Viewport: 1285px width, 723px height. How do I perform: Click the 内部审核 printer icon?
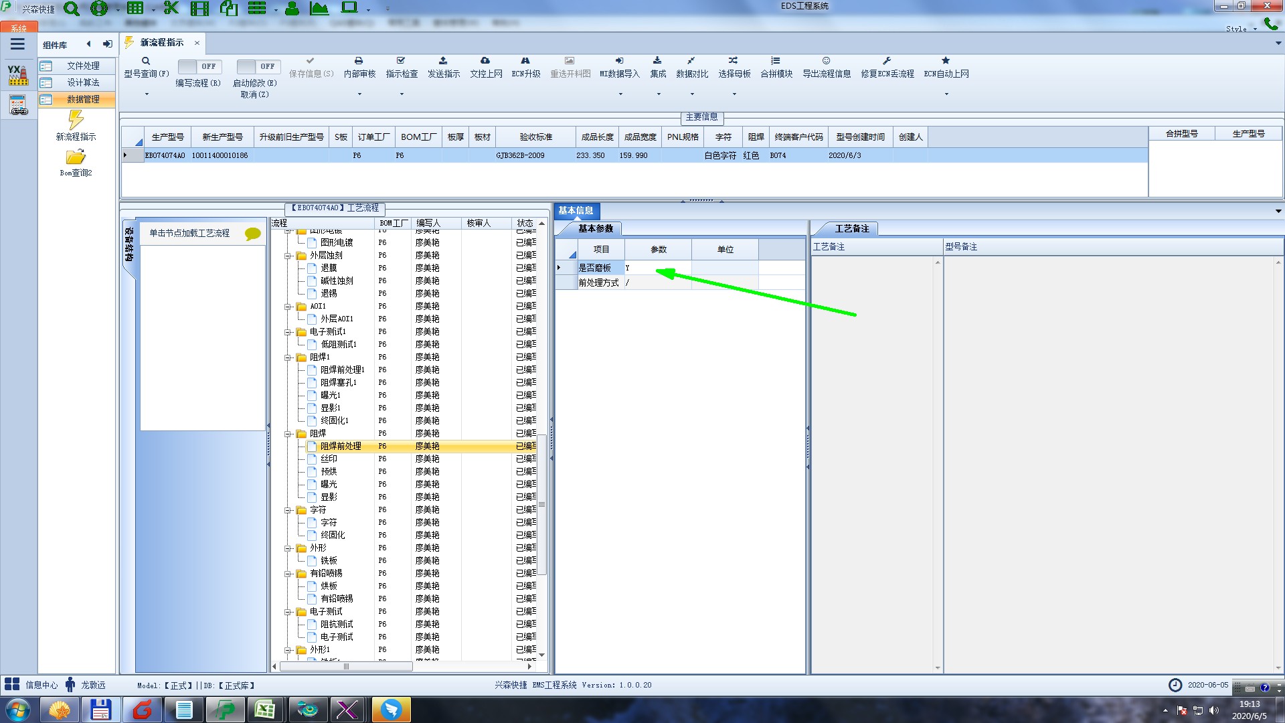tap(359, 61)
